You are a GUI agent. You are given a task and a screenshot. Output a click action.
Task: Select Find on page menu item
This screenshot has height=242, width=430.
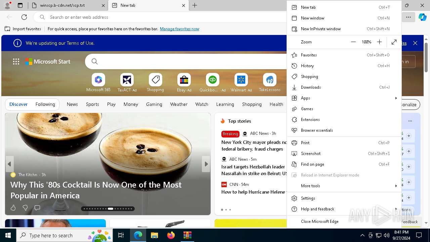344,164
